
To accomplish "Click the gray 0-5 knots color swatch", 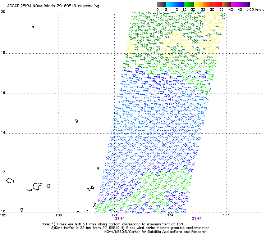I will coord(161,4).
